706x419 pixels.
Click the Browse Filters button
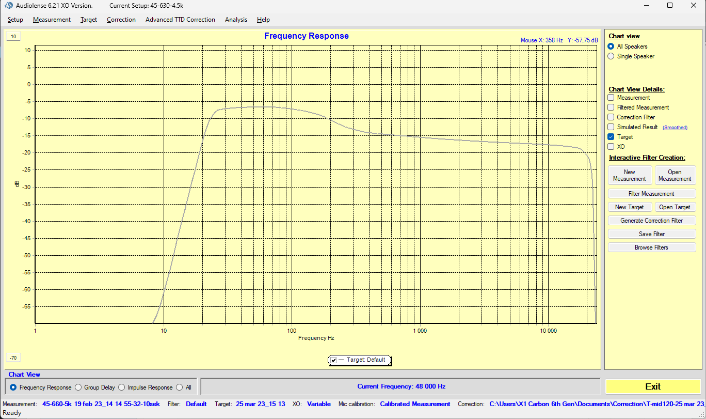[652, 247]
